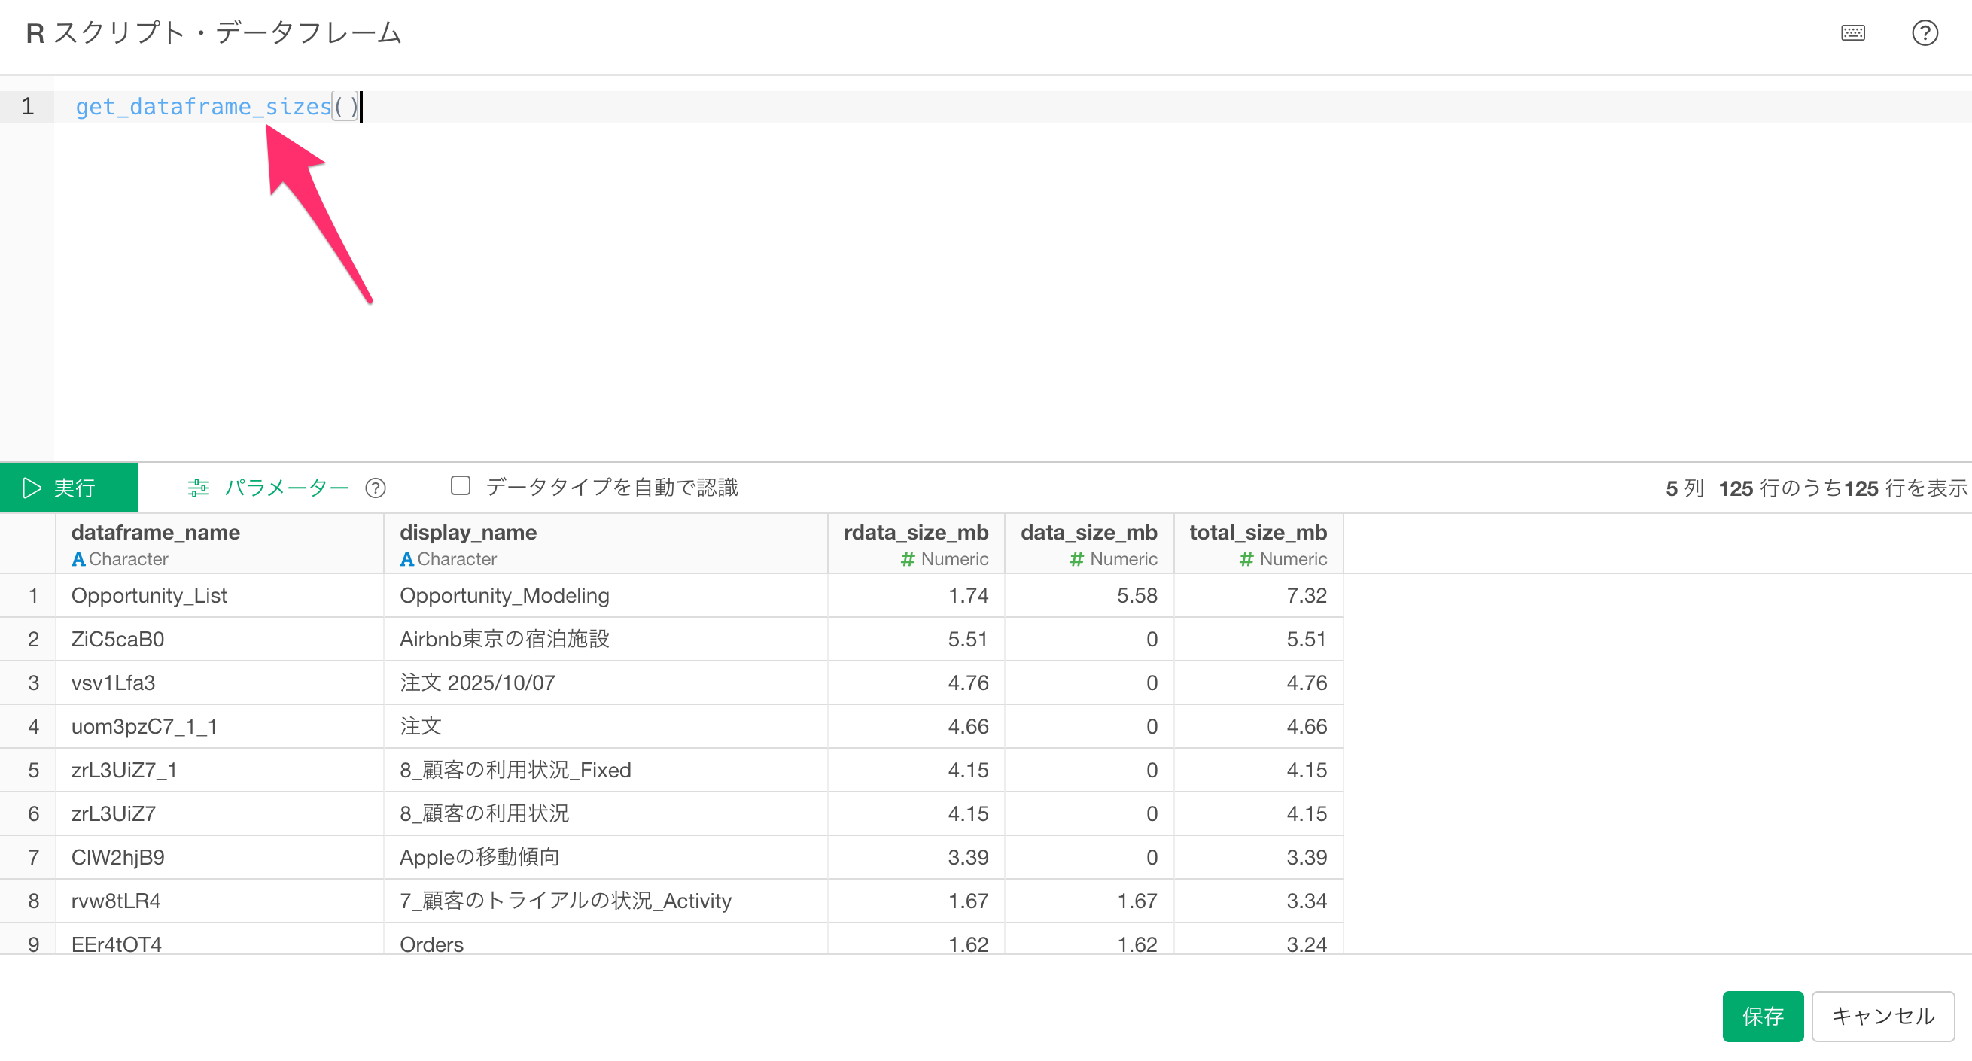This screenshot has height=1061, width=1972.
Task: Click the data_size_mb column header
Action: [x=1088, y=533]
